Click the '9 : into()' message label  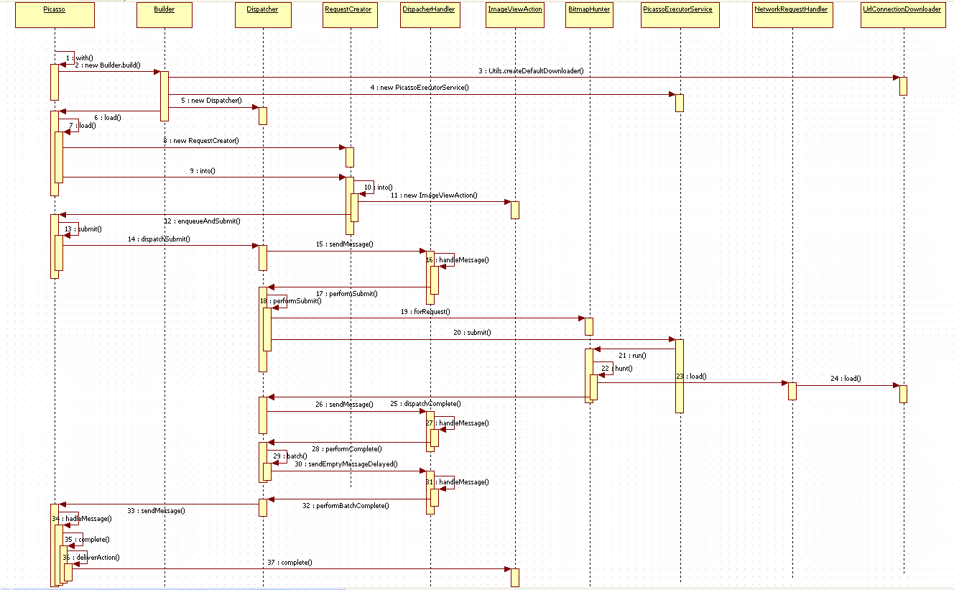point(203,171)
